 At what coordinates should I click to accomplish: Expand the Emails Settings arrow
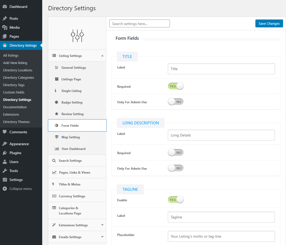click(102, 237)
